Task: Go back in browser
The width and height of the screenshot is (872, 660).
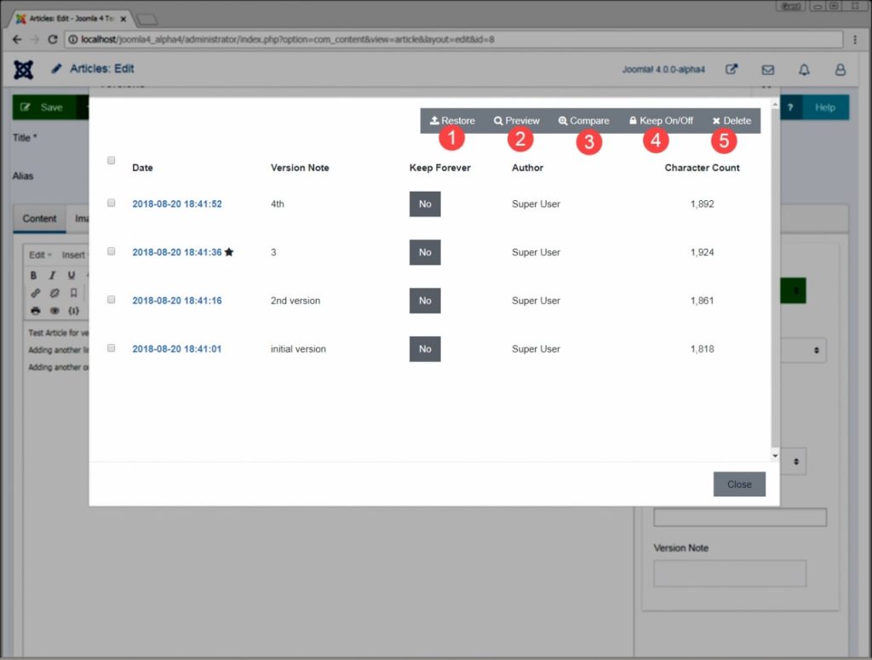Action: click(17, 39)
